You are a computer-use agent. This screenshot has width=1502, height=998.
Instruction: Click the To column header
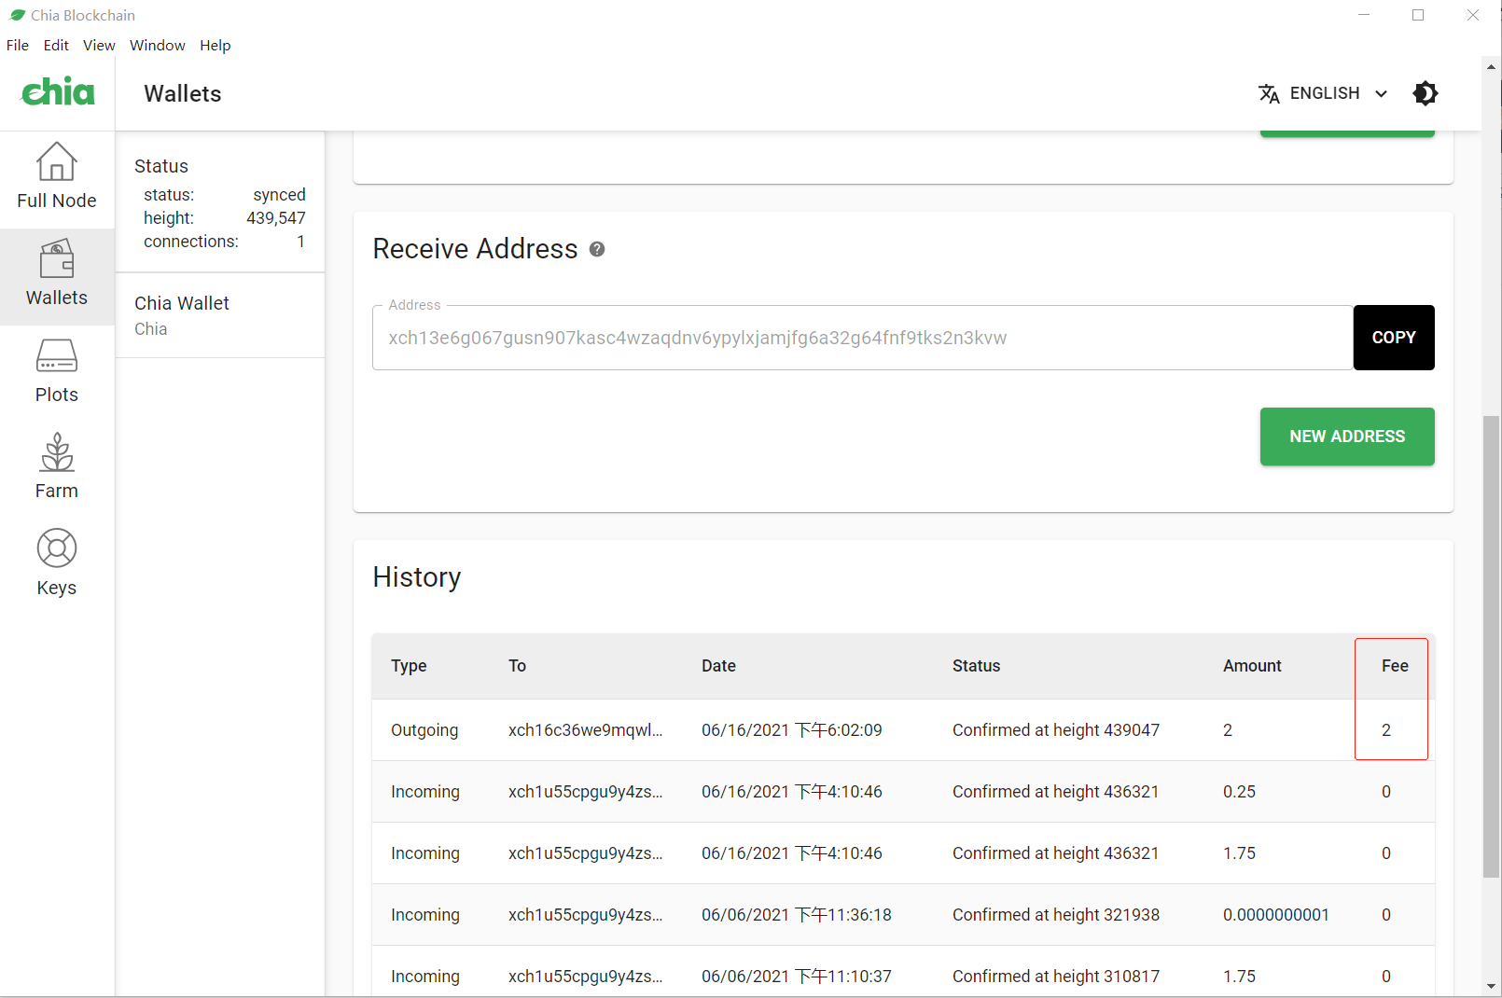(x=517, y=666)
